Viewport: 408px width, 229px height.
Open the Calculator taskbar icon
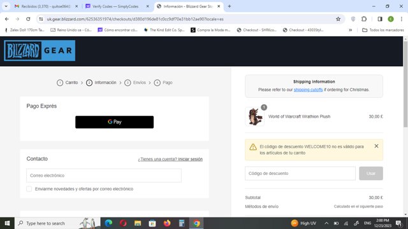point(182,223)
